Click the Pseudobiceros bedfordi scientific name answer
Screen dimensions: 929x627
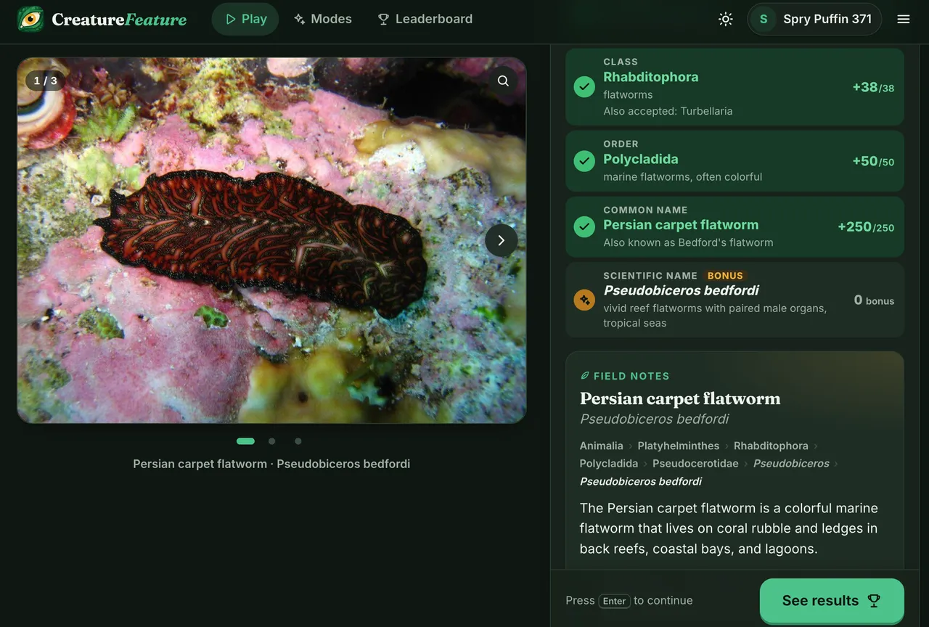[x=681, y=290]
